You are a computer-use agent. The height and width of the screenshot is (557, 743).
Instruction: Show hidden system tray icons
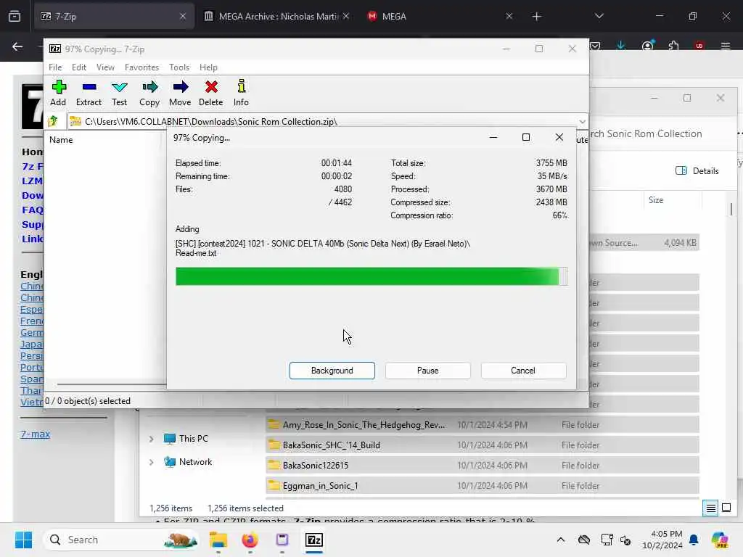[561, 540]
